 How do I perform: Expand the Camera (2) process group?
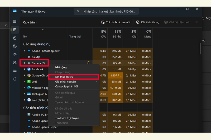(24, 63)
